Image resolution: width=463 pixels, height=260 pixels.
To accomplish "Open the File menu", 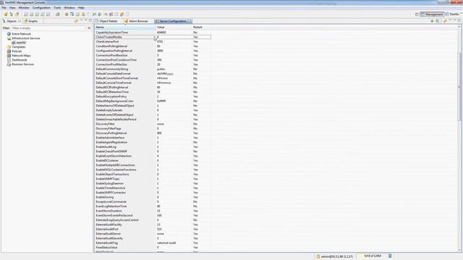I will 4,8.
